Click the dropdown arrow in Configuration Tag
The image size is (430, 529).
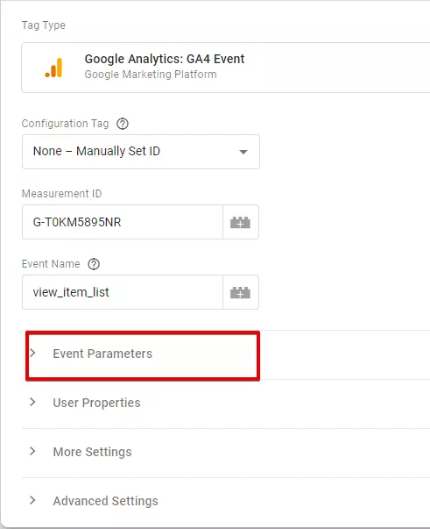[x=243, y=152]
